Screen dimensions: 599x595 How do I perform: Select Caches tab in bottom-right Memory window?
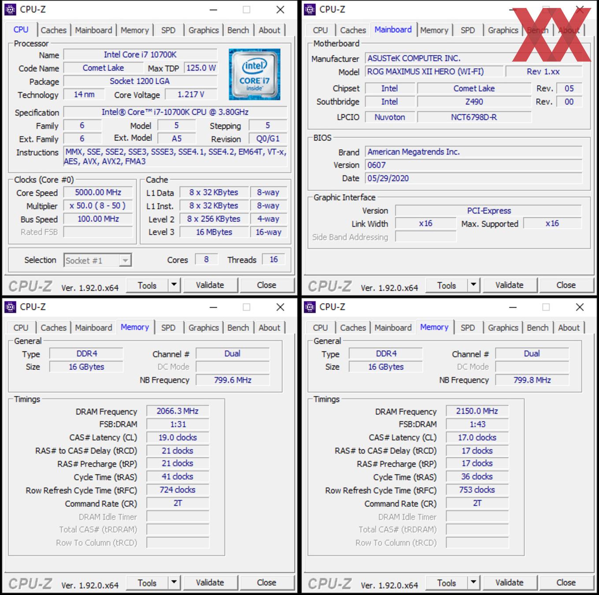point(353,327)
